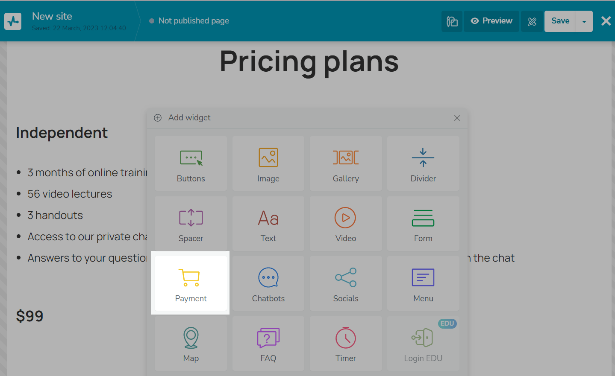The image size is (615, 376).
Task: Choose the Menu widget
Action: click(x=423, y=283)
